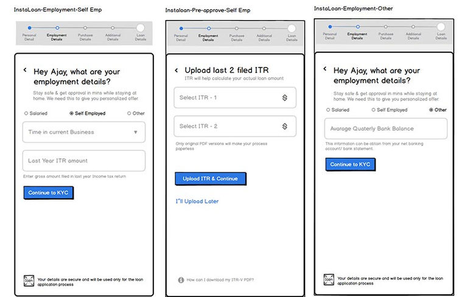
Task: Click back arrow beside Upload last 2 filed ITR
Action: click(176, 70)
